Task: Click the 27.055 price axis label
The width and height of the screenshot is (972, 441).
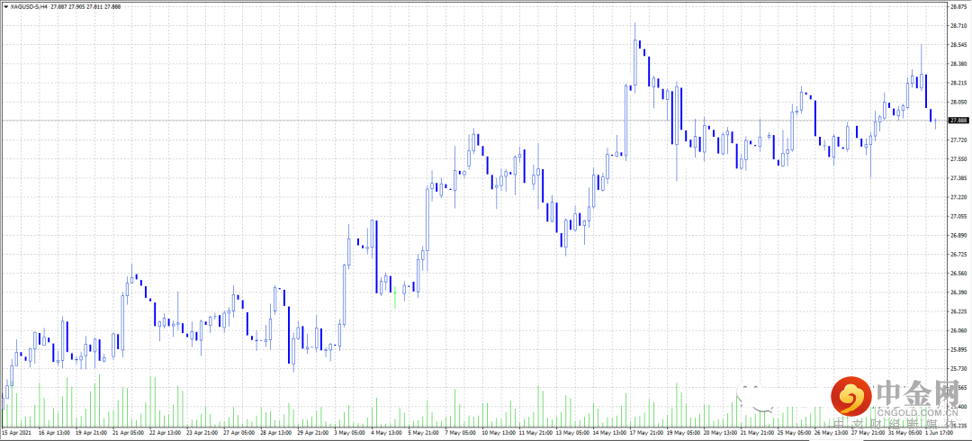Action: click(958, 217)
